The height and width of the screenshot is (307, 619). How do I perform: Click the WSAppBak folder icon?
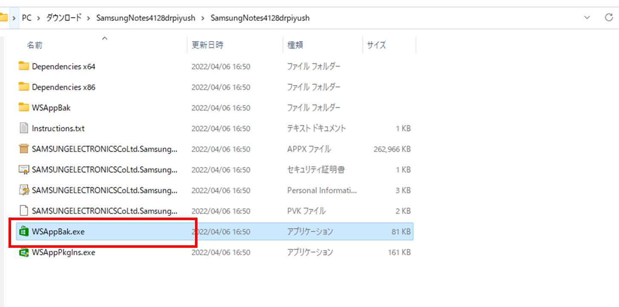point(24,108)
